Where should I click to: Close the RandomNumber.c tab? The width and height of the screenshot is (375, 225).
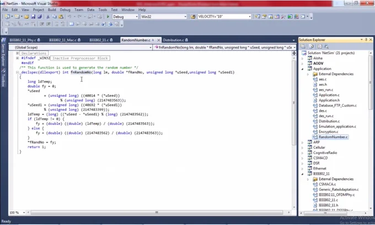[x=158, y=40]
